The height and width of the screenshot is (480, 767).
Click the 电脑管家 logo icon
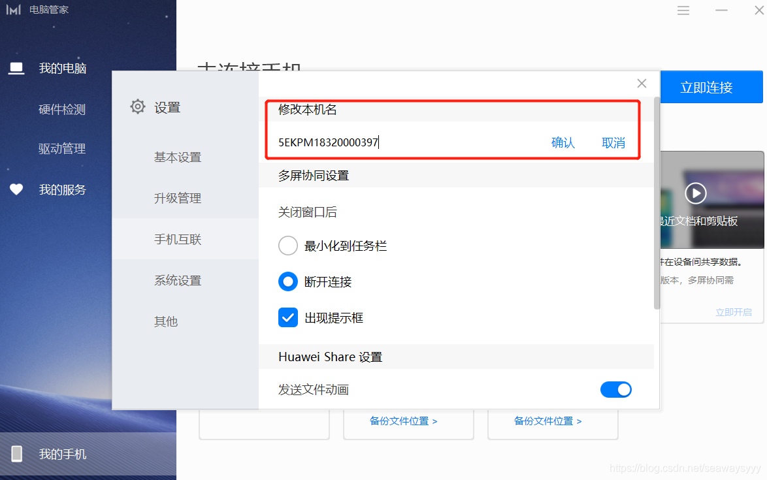pos(13,10)
